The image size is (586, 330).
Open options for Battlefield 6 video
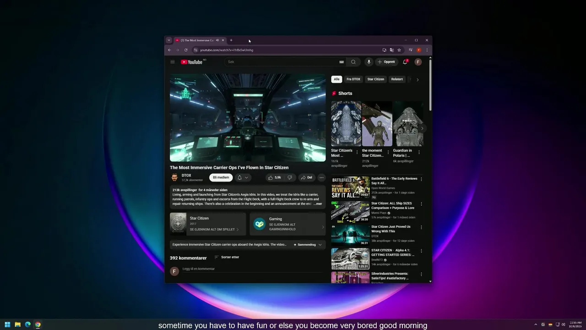(422, 179)
